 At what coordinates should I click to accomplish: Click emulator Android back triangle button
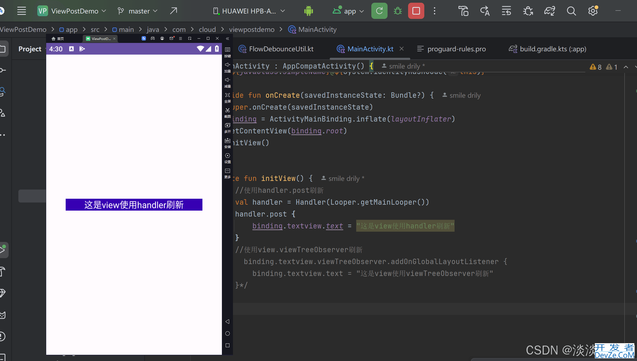(228, 321)
